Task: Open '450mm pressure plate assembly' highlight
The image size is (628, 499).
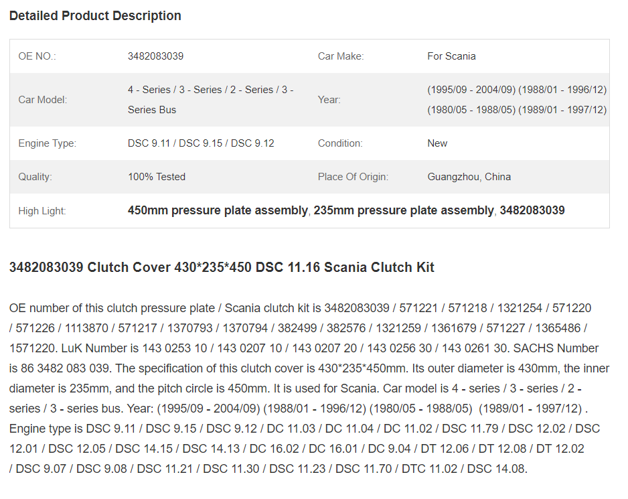Action: tap(218, 210)
